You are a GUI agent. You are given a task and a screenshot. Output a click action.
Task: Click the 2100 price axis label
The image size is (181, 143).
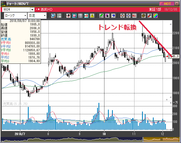tap(176, 48)
